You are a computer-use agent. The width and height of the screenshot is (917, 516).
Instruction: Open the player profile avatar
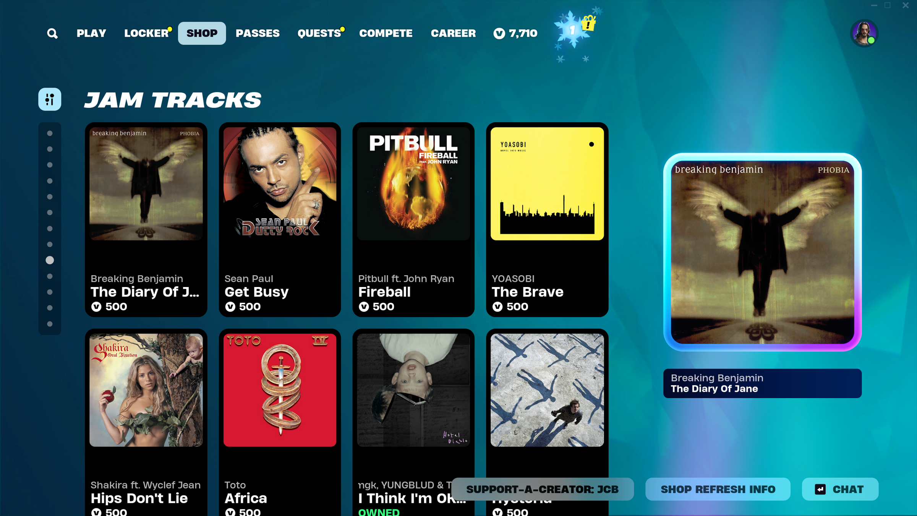click(x=864, y=34)
